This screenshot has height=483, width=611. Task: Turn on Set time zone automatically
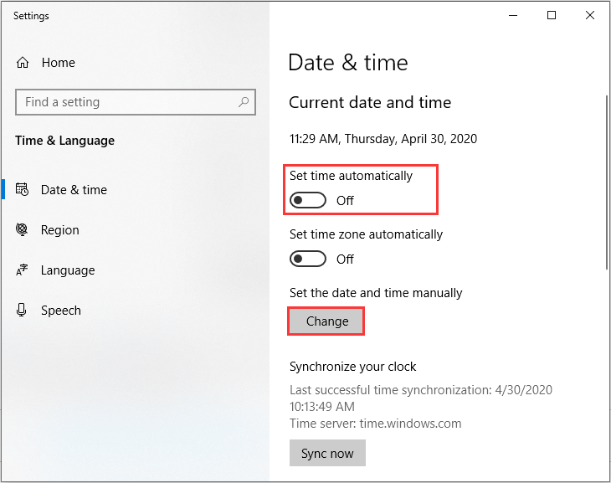point(307,259)
